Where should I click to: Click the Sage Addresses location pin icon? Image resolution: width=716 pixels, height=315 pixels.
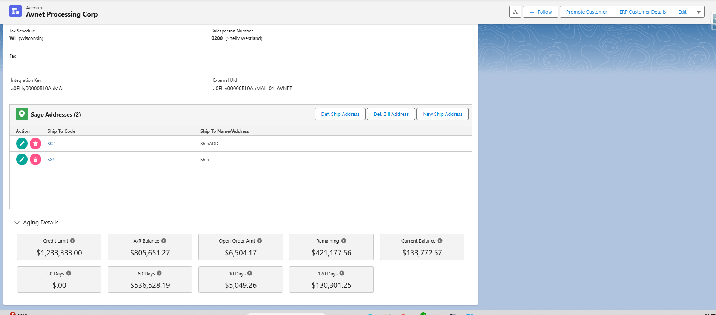(22, 114)
